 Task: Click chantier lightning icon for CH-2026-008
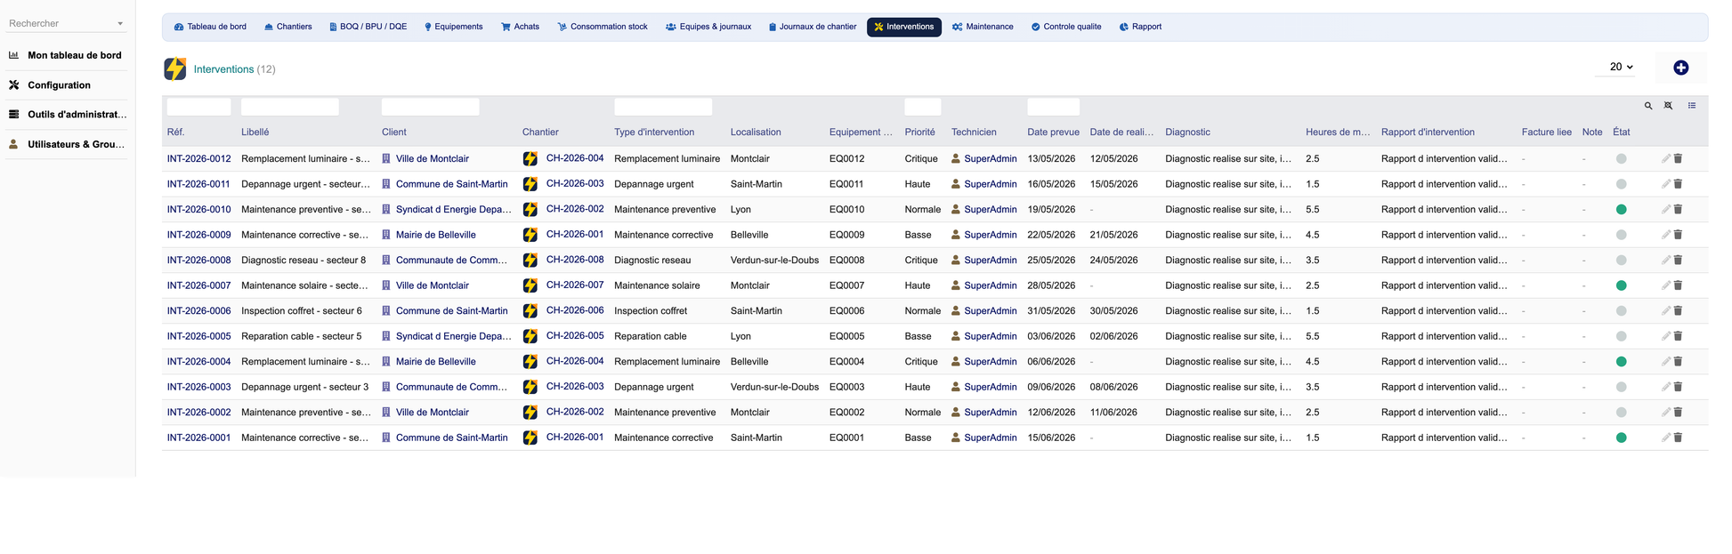click(530, 261)
